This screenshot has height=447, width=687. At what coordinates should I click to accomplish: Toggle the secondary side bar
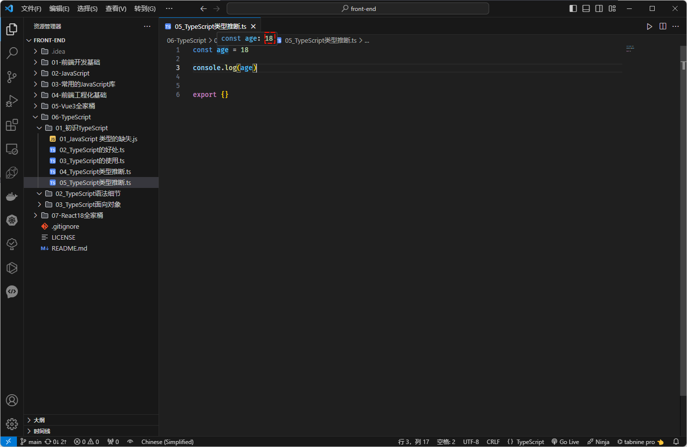pos(599,8)
